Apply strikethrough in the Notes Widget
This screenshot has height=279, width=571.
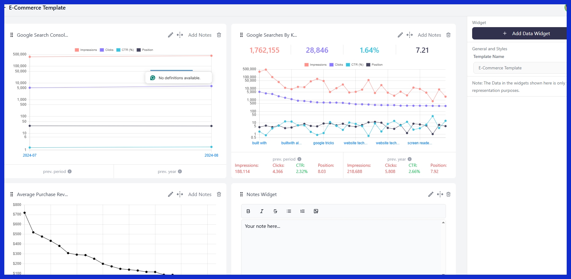(x=275, y=211)
